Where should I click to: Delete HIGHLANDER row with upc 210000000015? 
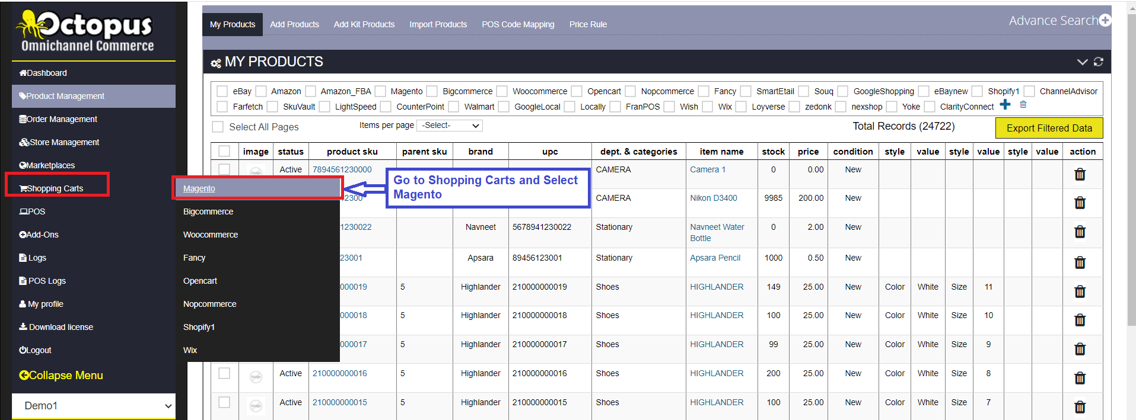click(1080, 407)
